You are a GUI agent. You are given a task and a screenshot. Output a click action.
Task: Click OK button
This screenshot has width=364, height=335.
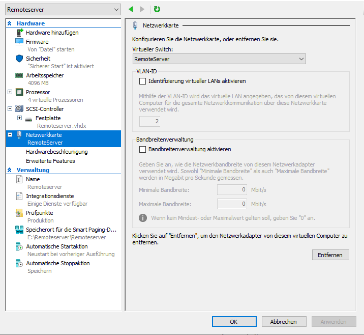[x=234, y=322]
